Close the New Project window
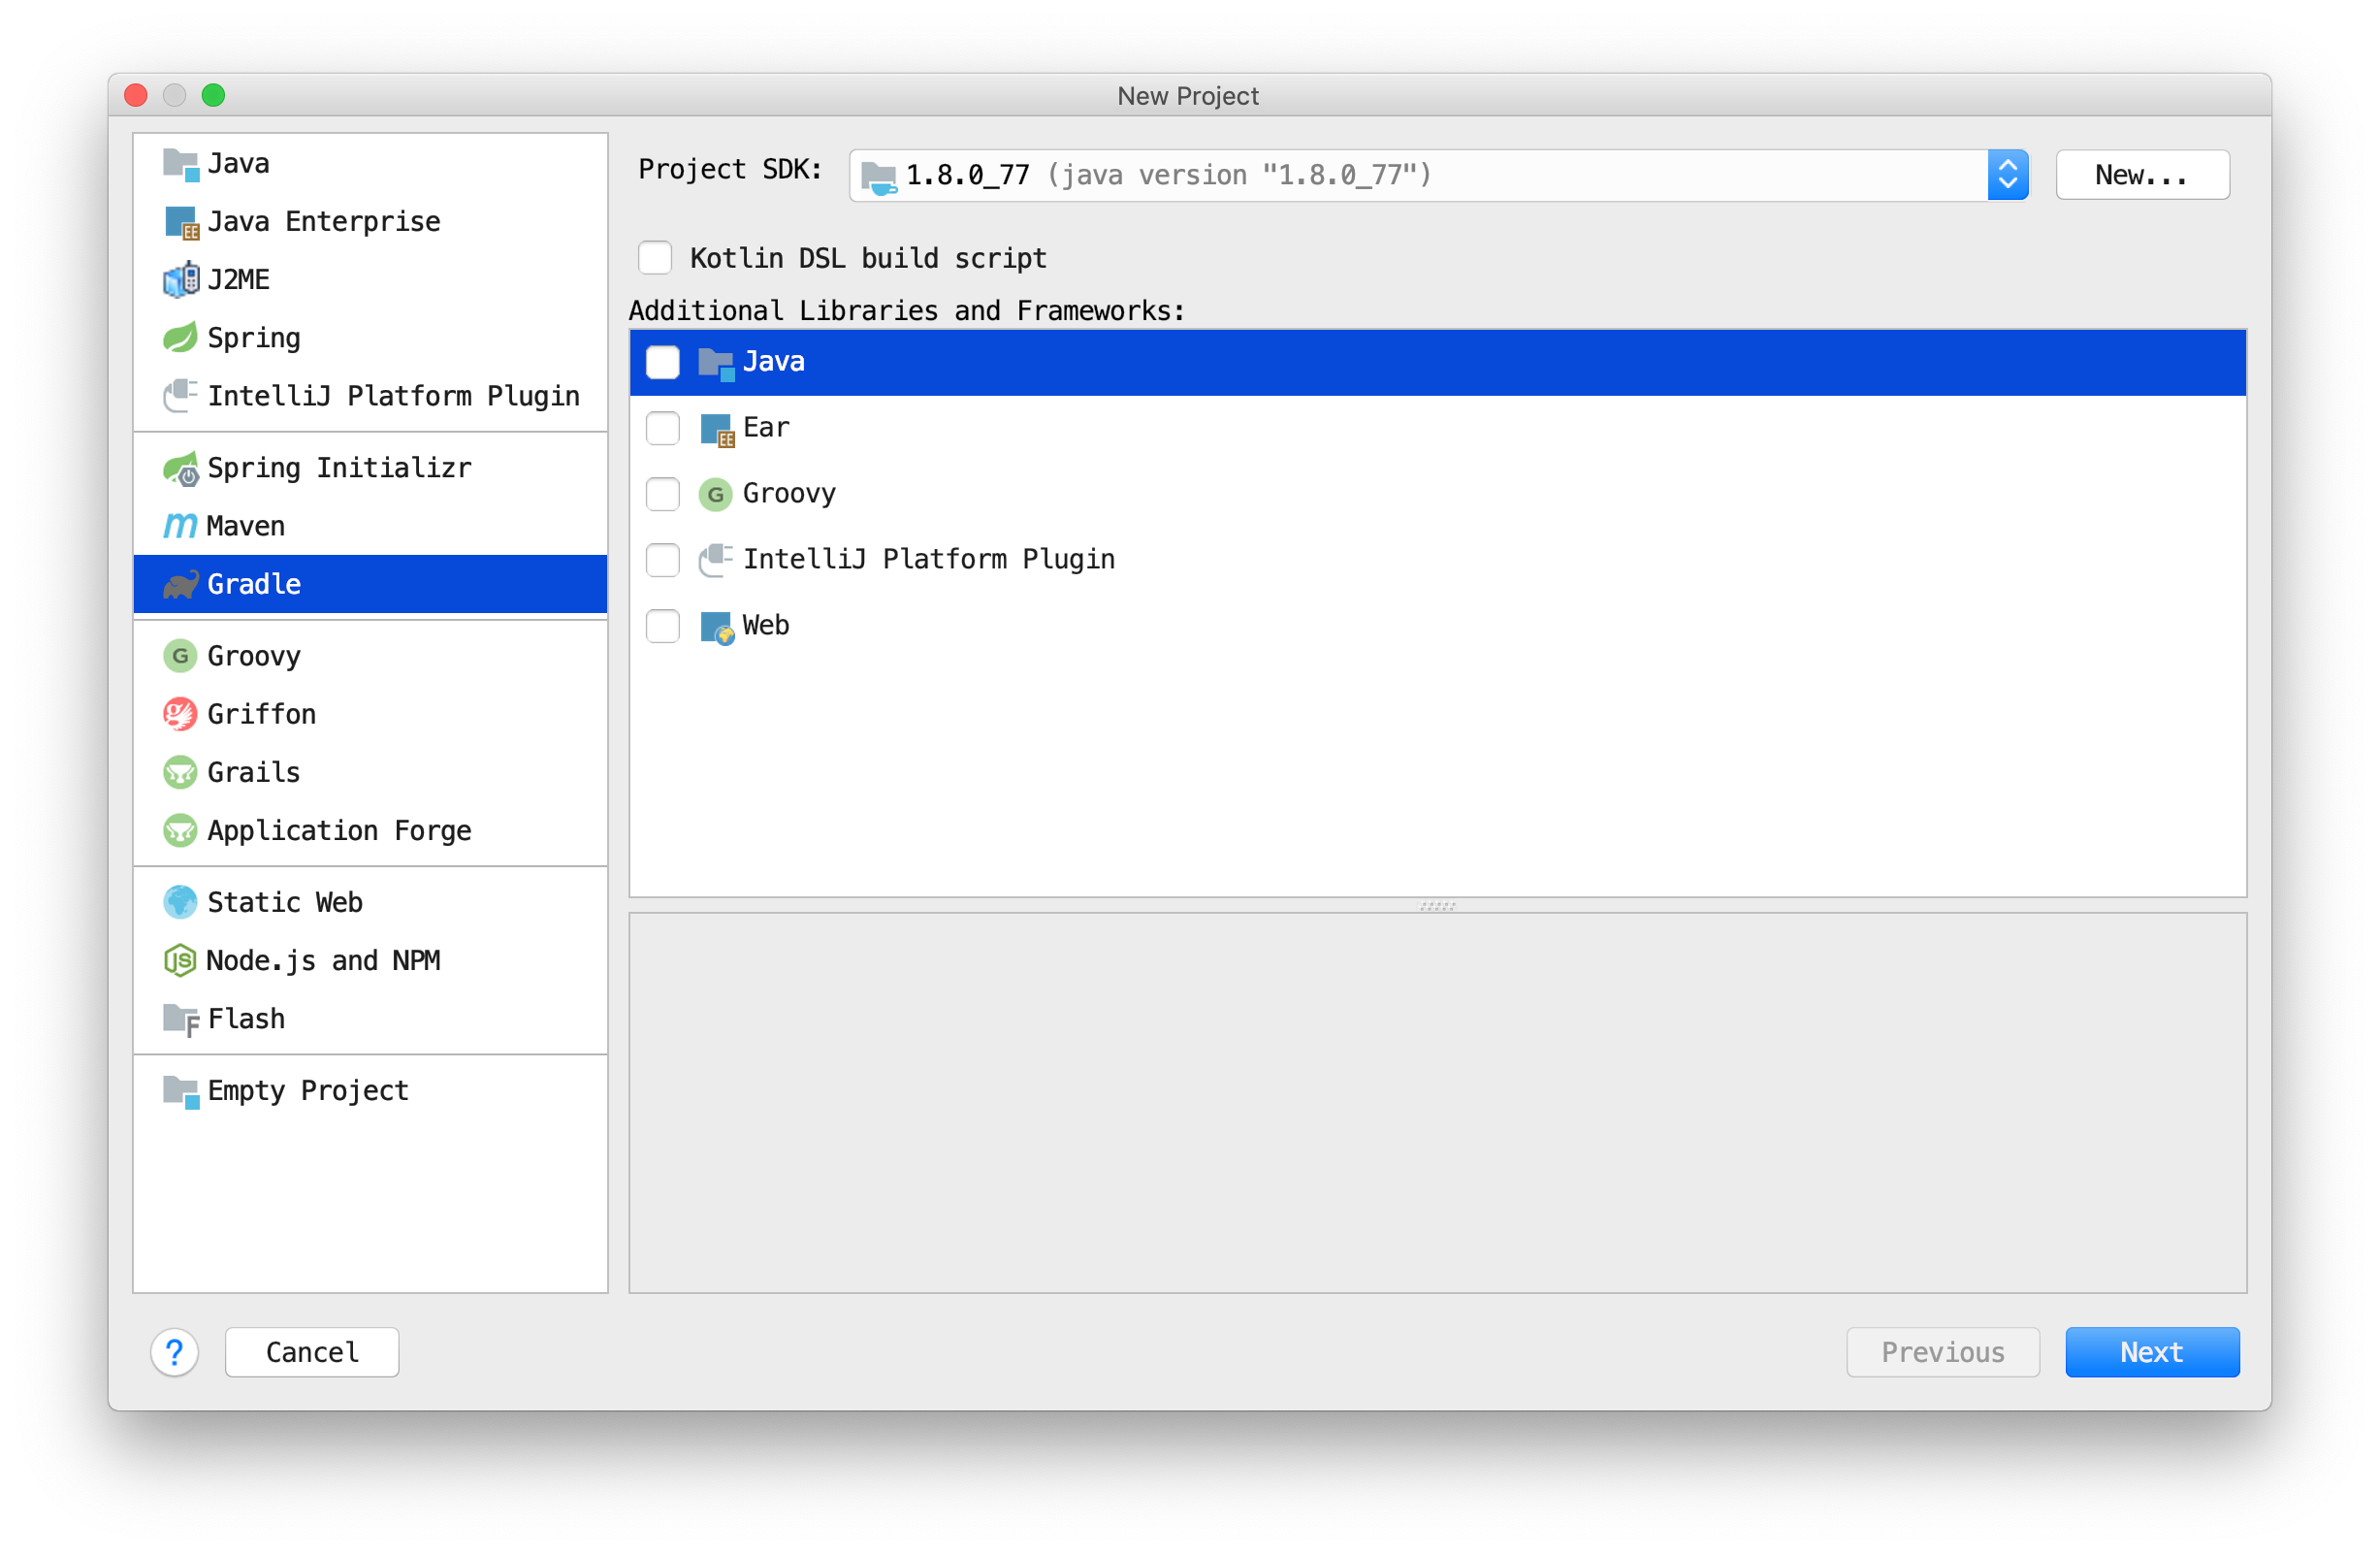2380x1554 pixels. tap(136, 96)
